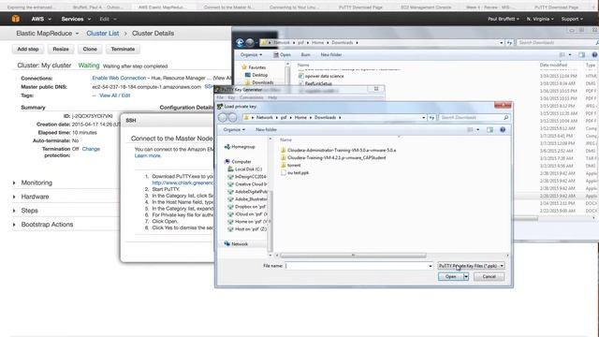
Task: Open file type dropdown PuTTY Private Key Files
Action: click(471, 266)
